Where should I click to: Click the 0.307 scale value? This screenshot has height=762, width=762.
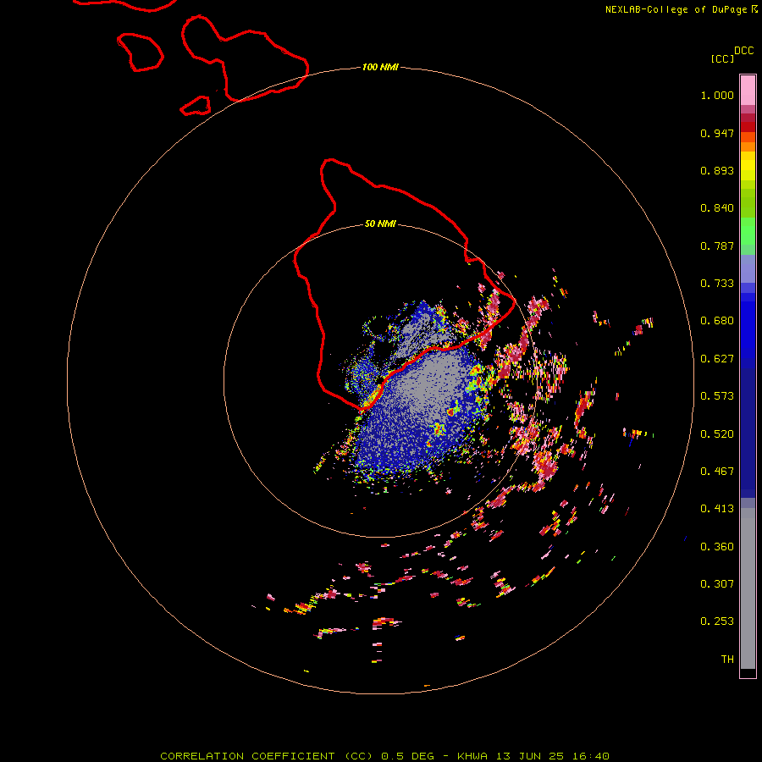tap(717, 583)
